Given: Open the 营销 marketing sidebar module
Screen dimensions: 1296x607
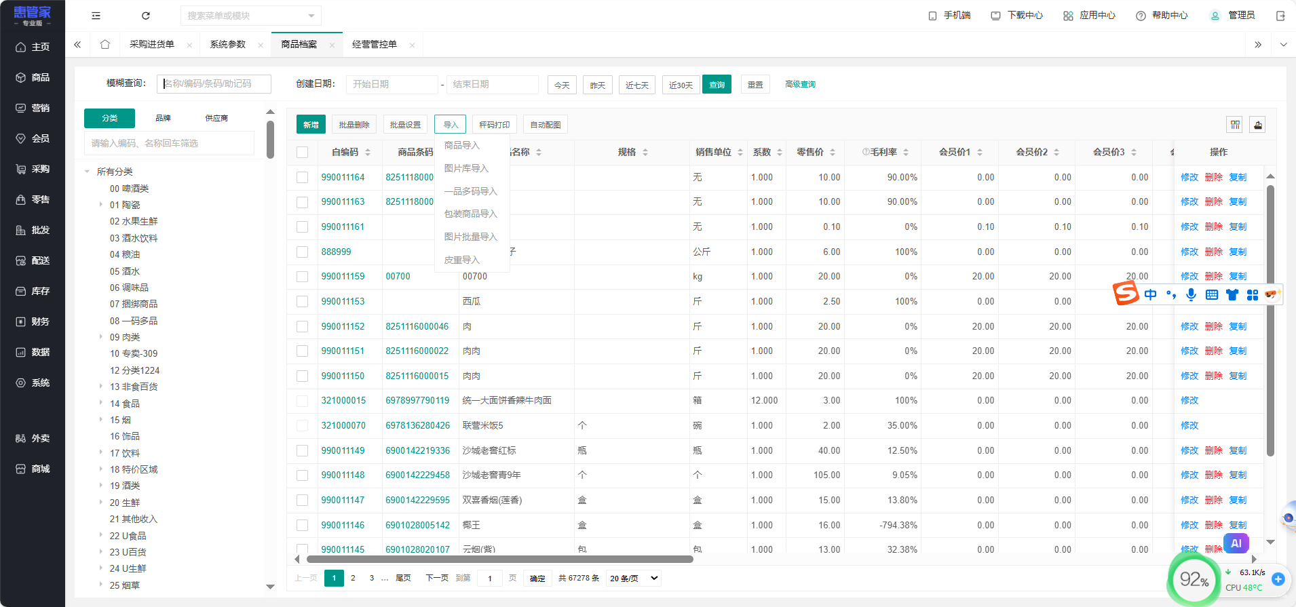Looking at the screenshot, I should pos(33,108).
